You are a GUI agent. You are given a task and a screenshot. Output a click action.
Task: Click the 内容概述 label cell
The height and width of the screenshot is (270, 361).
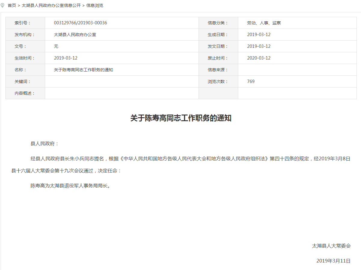pyautogui.click(x=25, y=93)
